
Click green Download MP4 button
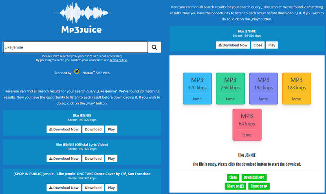point(254,177)
